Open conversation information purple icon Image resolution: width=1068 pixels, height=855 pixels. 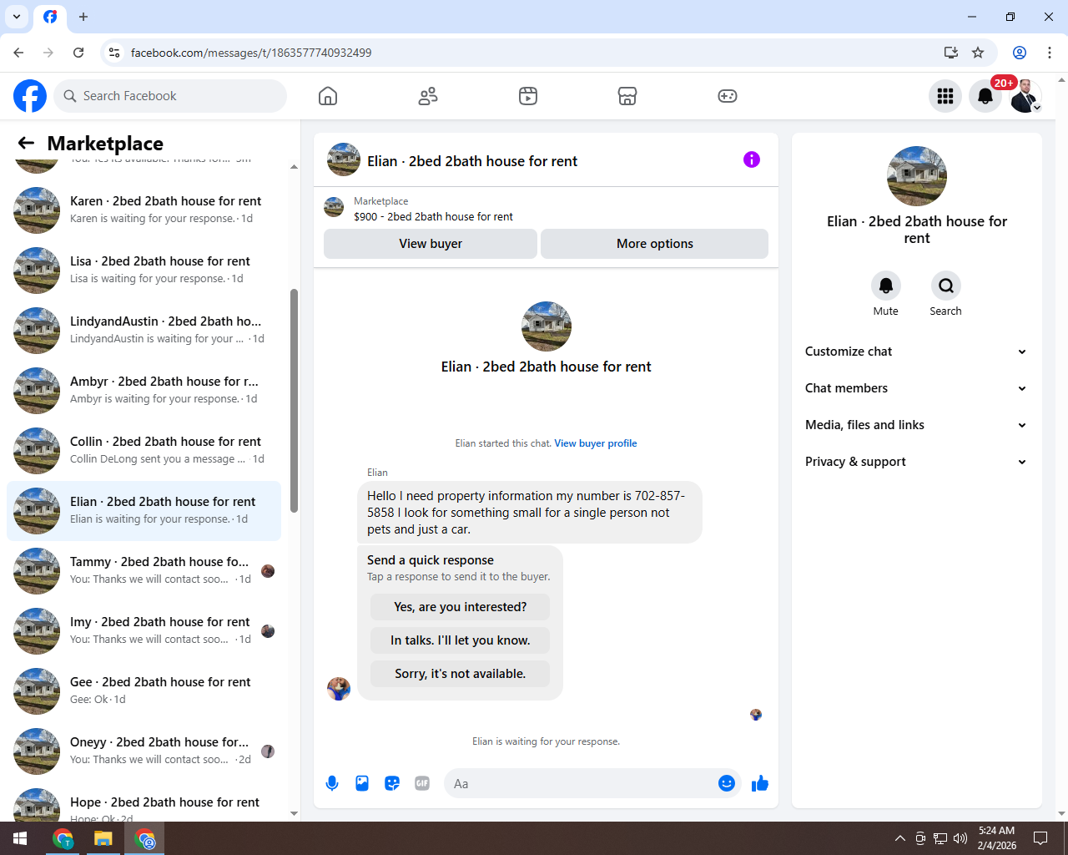coord(752,159)
